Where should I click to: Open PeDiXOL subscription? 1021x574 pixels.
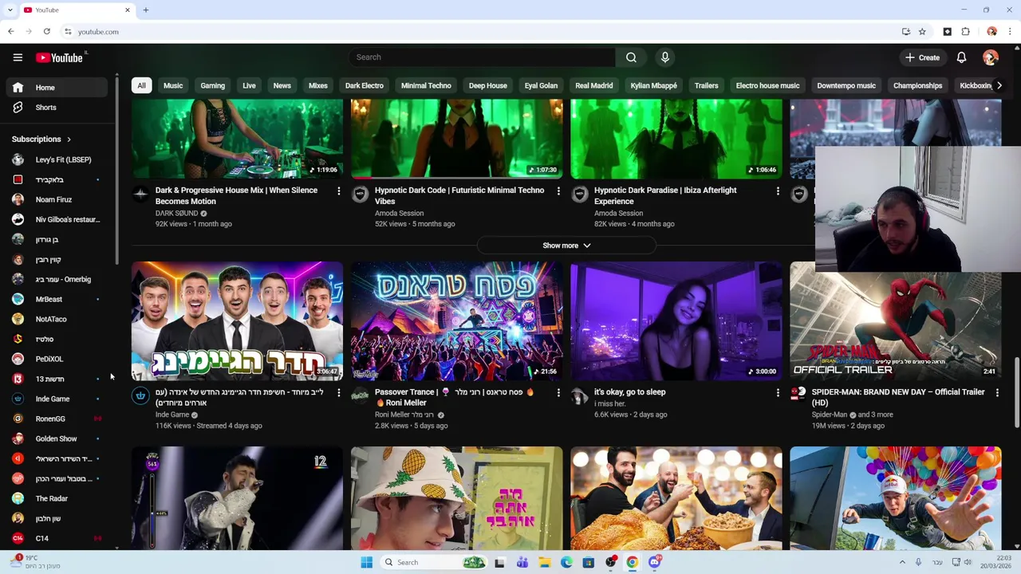(56, 359)
